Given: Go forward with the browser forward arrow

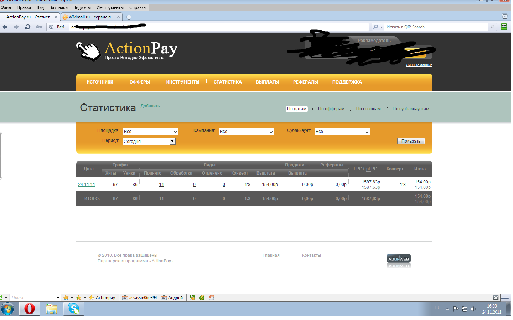Looking at the screenshot, I should coord(16,27).
